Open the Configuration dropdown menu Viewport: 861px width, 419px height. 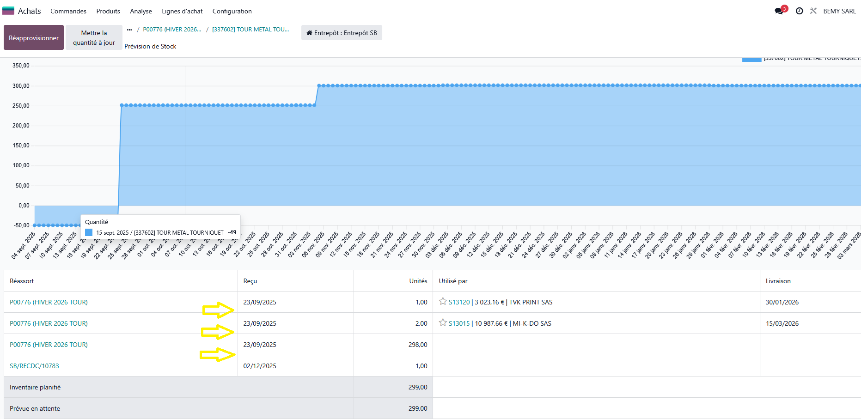232,11
